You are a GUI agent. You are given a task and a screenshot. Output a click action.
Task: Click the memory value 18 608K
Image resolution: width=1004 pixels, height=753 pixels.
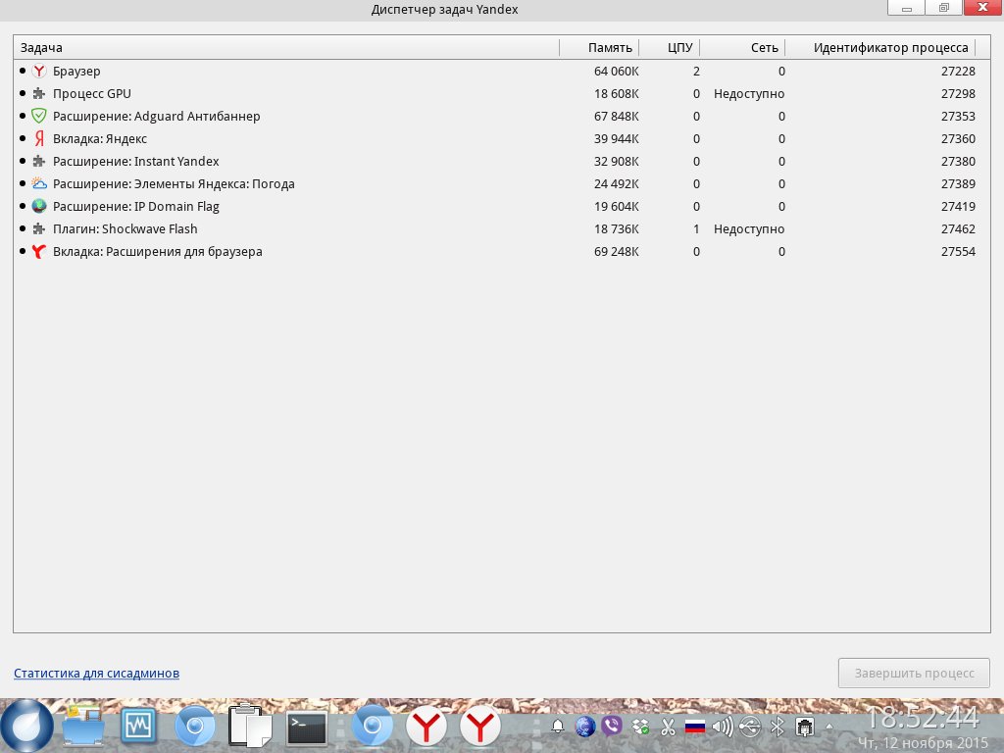coord(616,93)
